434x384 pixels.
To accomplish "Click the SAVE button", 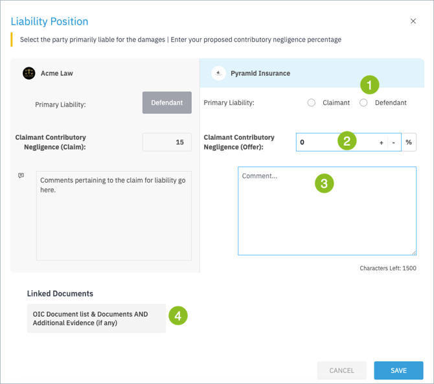I will [398, 370].
